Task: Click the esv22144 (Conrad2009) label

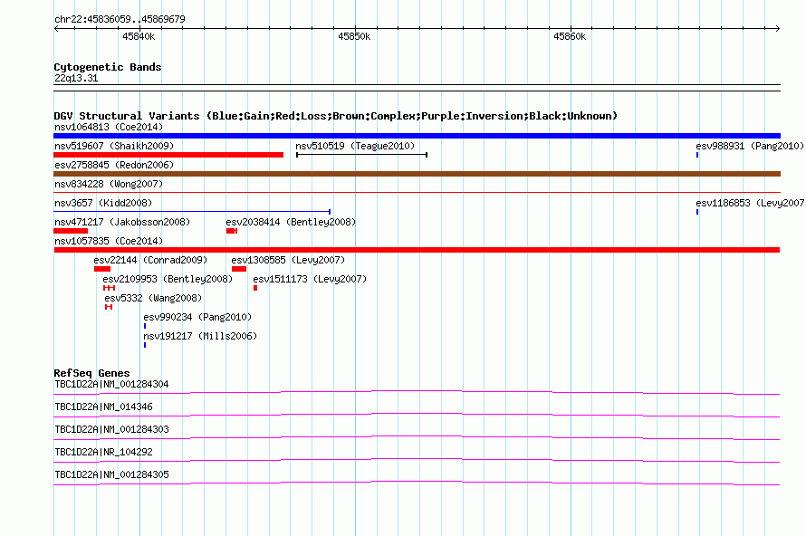Action: pyautogui.click(x=150, y=260)
